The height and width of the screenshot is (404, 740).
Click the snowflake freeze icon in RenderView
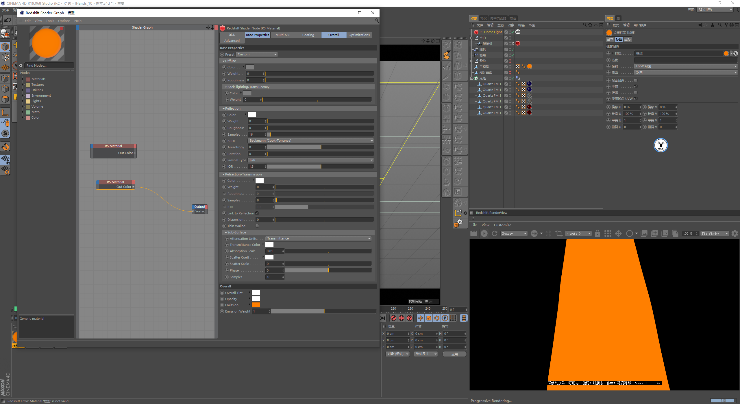[618, 233]
